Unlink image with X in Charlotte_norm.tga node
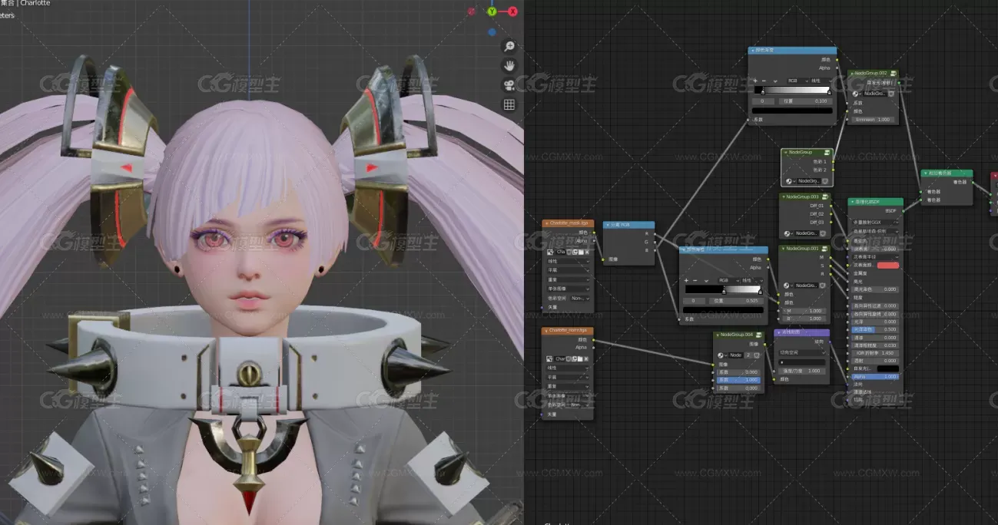The height and width of the screenshot is (525, 998). 587,358
